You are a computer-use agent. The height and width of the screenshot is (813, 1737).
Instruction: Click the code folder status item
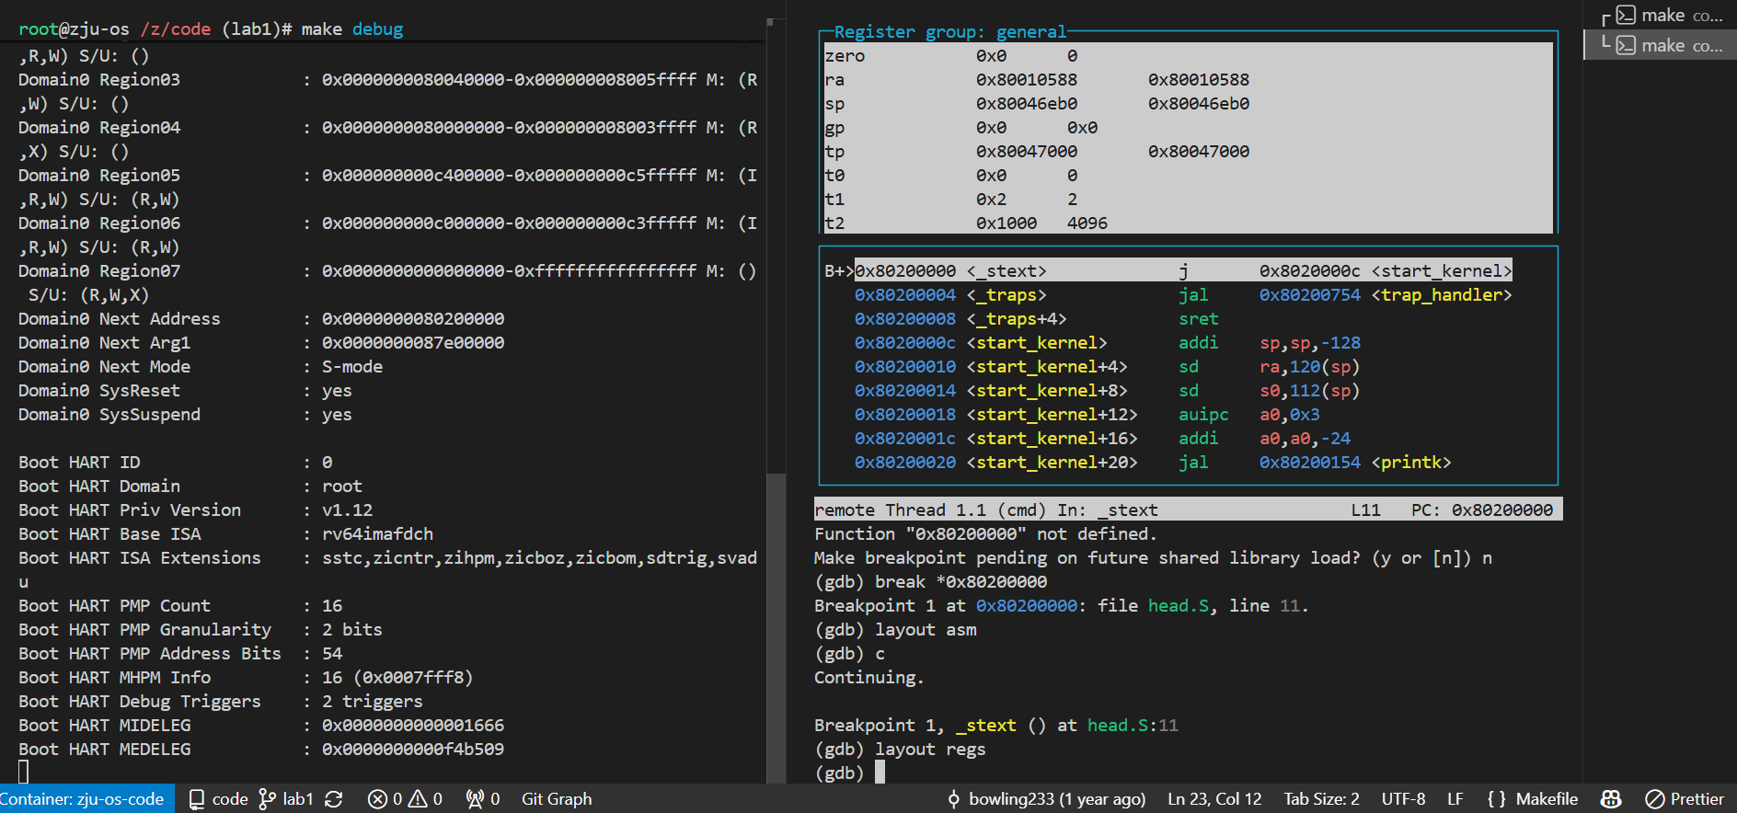coord(218,799)
